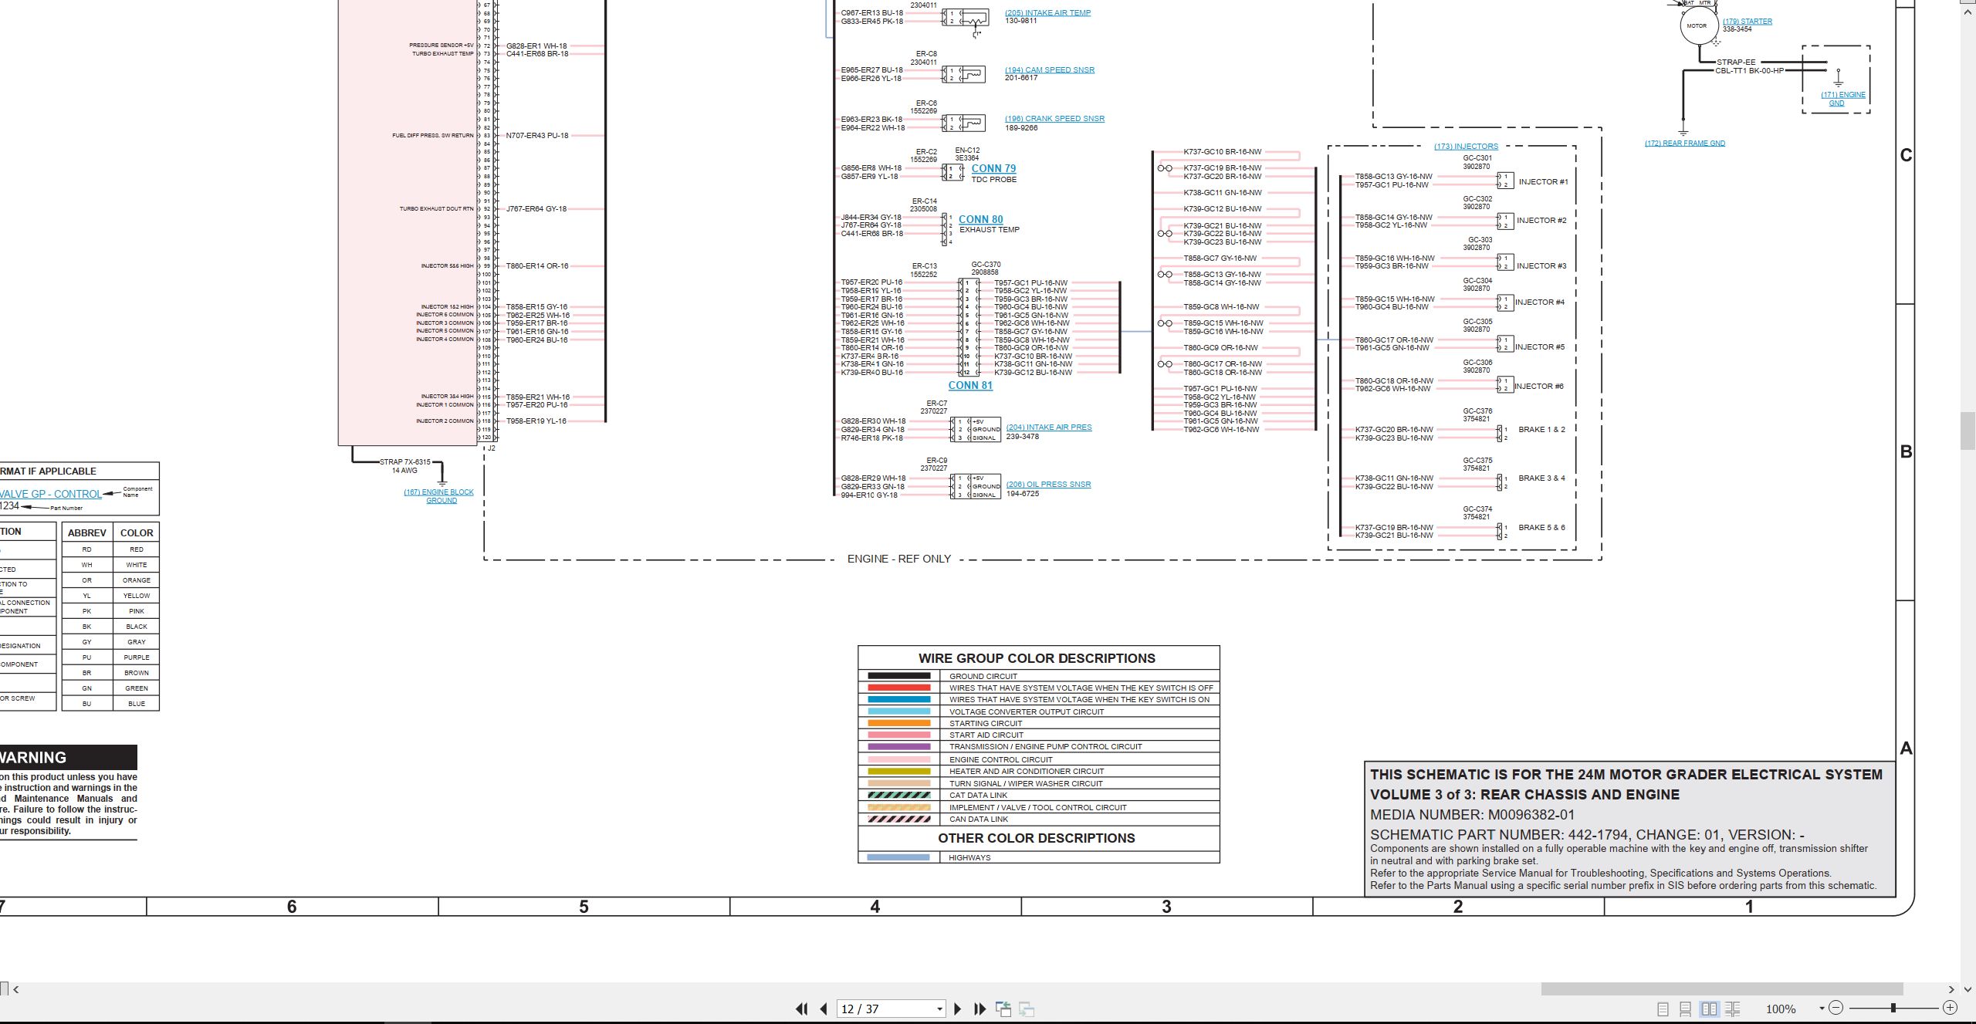Click the VALVE GP - CONTROL example link
This screenshot has height=1024, width=1976.
[x=50, y=494]
